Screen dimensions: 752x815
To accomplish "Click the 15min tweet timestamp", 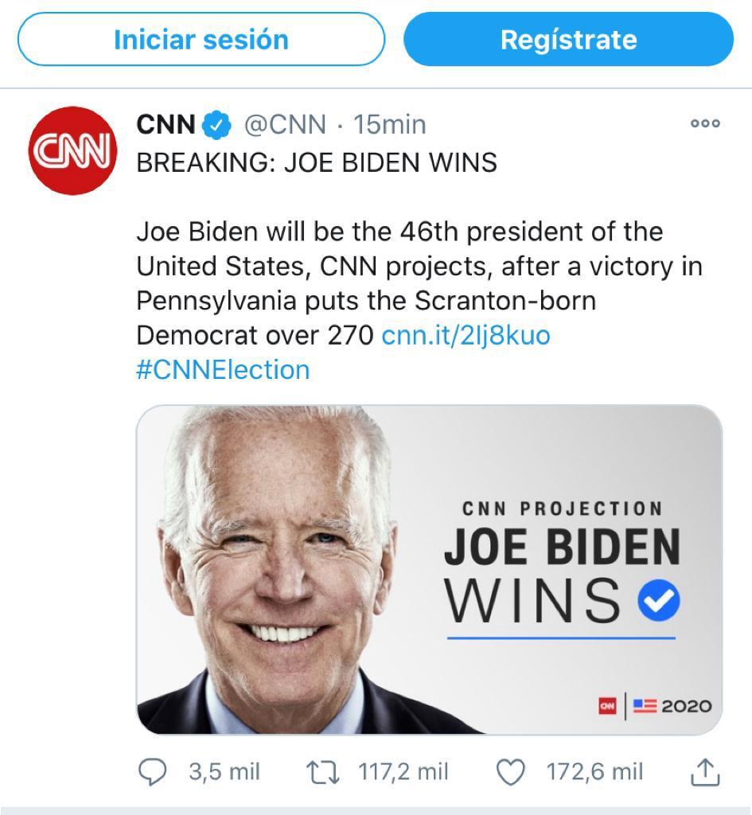I will (x=389, y=124).
